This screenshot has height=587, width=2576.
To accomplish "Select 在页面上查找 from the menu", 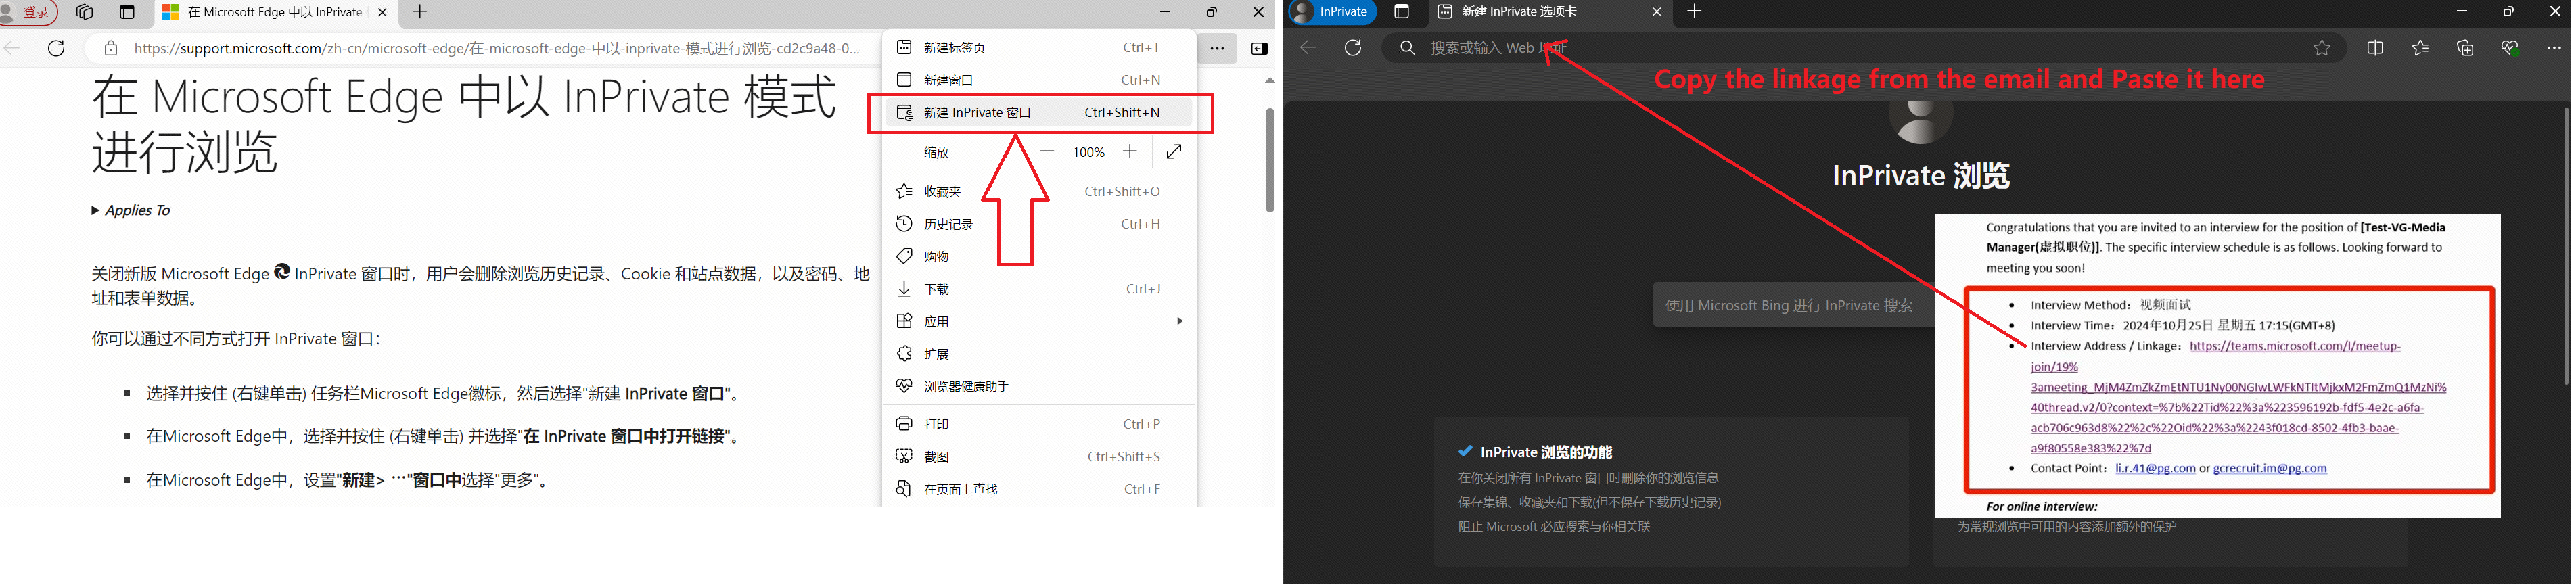I will pos(1040,489).
